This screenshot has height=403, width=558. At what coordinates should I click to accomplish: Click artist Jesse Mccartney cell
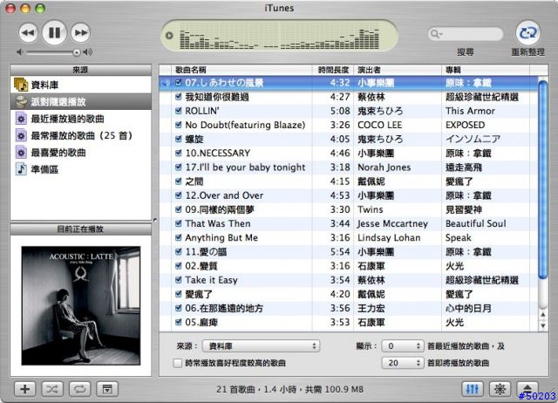coord(392,223)
